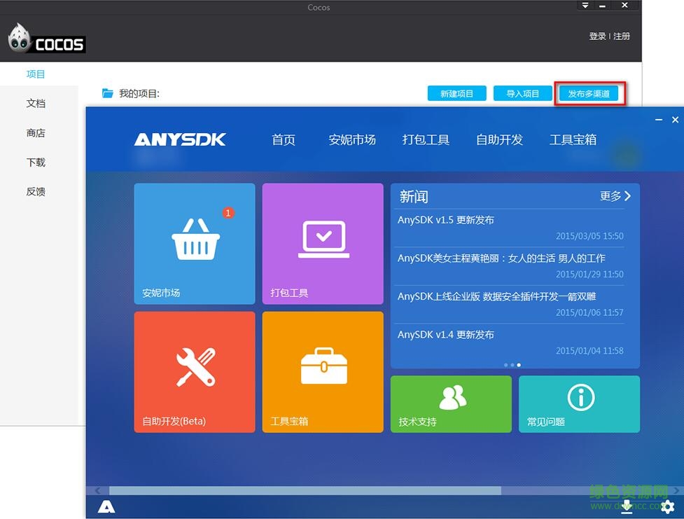
Task: Select the first news pagination dot
Action: pos(505,365)
